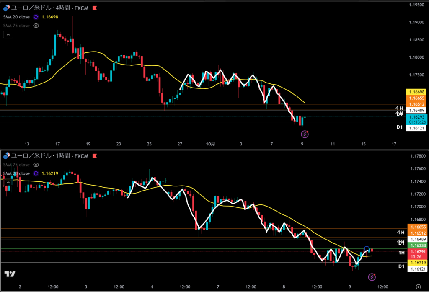Show the hidden SMA 75 on 4-hour chart
Image resolution: width=429 pixels, height=292 pixels.
tap(36, 26)
